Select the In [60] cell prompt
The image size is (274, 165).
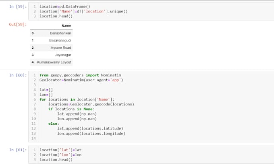tap(18, 75)
